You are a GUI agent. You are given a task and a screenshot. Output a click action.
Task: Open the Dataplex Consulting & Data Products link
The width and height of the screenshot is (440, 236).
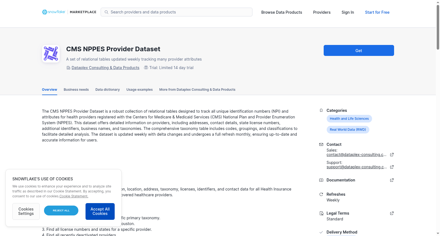(105, 68)
